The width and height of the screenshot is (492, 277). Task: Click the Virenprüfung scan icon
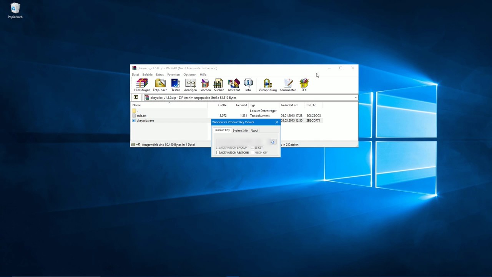click(268, 85)
